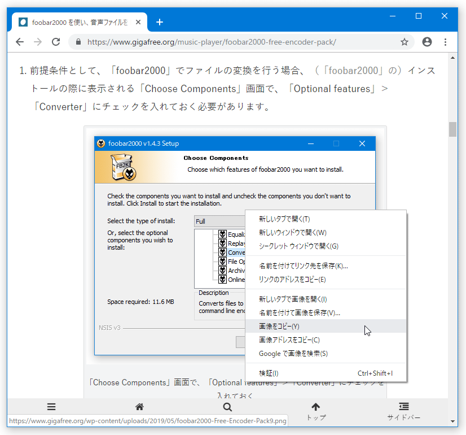Choose 名前を付けて画像を保存(V)
The image size is (466, 435).
point(326,313)
